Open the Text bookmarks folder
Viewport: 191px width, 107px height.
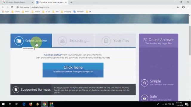point(56,12)
